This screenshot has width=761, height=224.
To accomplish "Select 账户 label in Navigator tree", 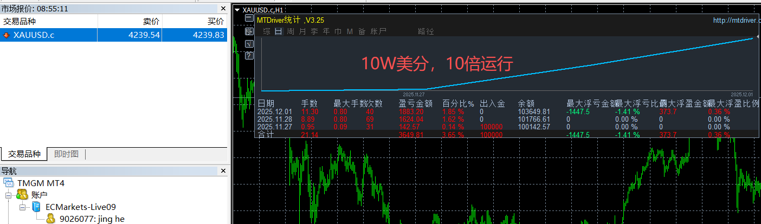I will tap(40, 195).
